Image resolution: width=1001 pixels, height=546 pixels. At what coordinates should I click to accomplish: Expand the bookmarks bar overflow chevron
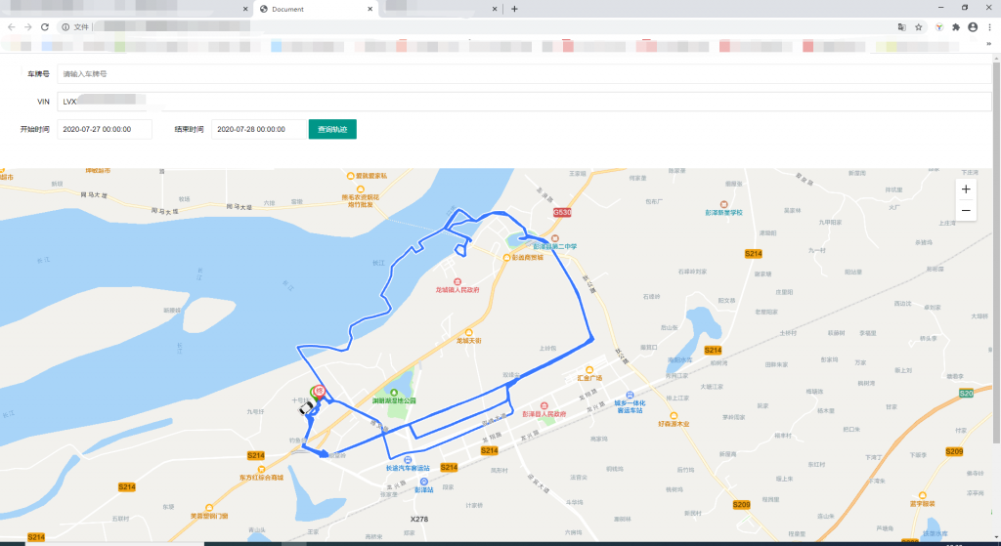tap(989, 46)
